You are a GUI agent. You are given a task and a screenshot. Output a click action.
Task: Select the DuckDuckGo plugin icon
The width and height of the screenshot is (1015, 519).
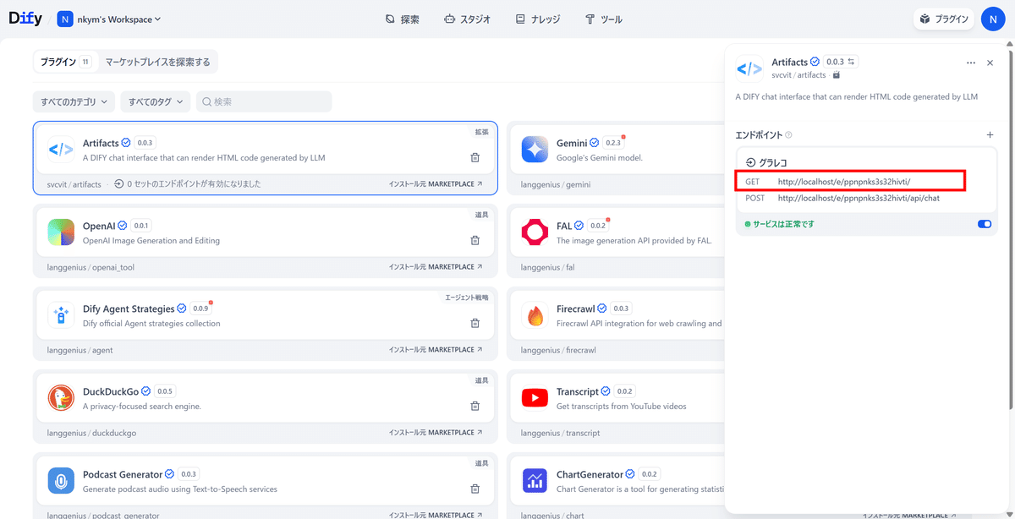click(x=60, y=397)
